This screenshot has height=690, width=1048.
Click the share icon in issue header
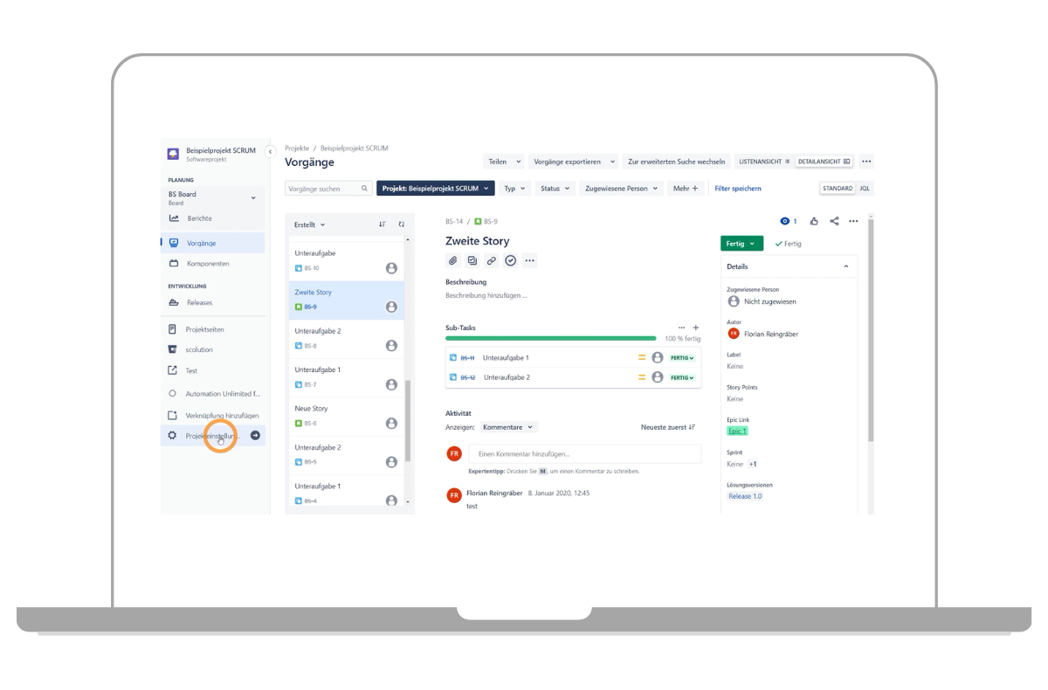[x=834, y=222]
